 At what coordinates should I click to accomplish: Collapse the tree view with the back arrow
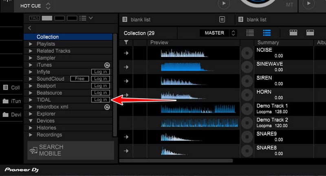click(x=29, y=28)
